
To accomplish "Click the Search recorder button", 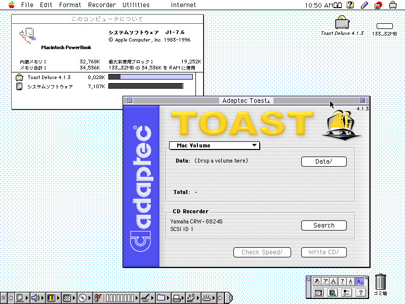I will pyautogui.click(x=324, y=225).
